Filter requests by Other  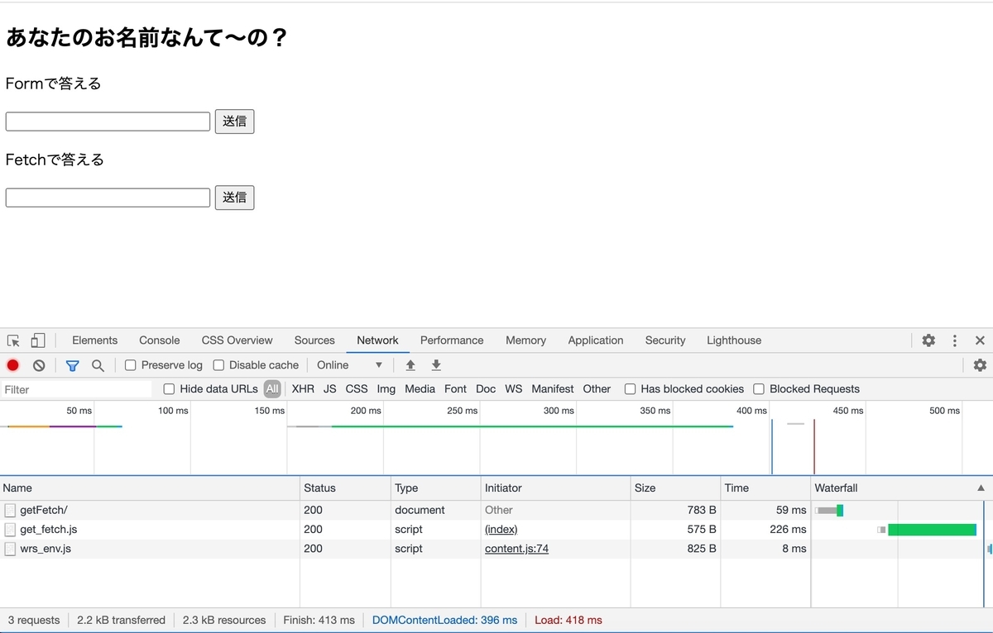pos(597,389)
